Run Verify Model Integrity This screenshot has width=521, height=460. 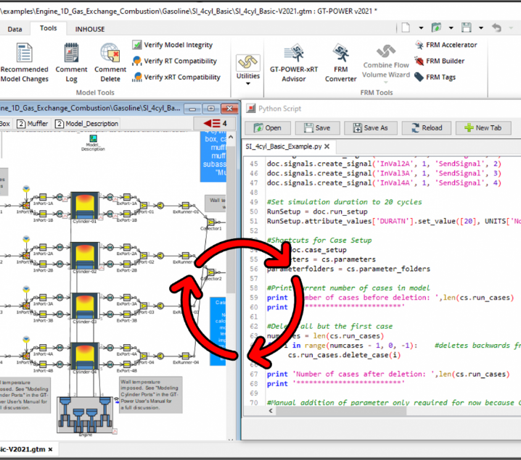[x=172, y=45]
